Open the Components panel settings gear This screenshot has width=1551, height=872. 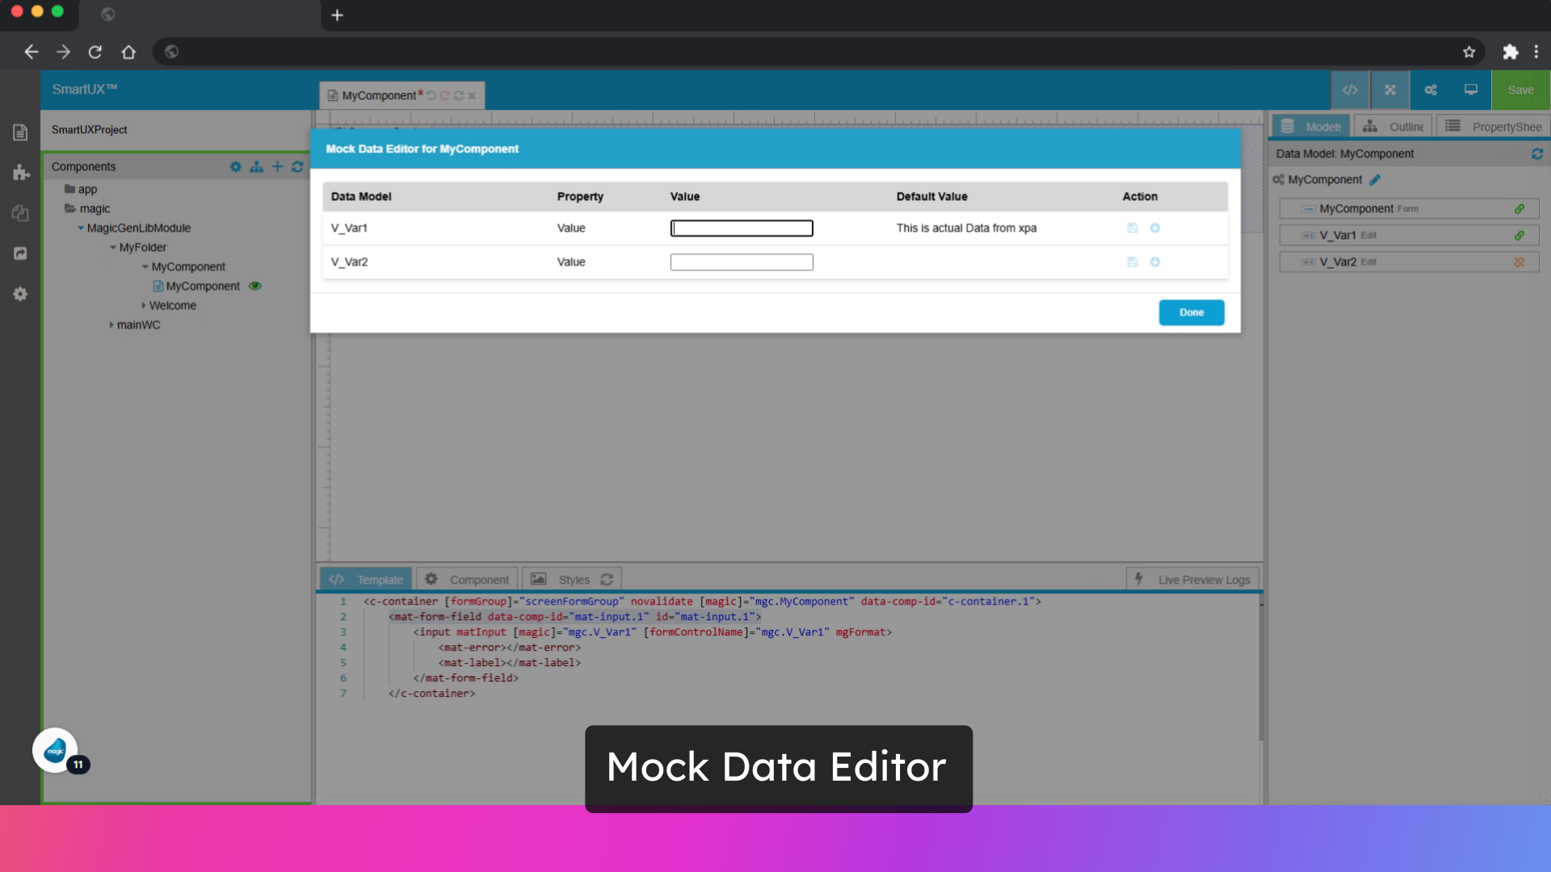(x=235, y=166)
